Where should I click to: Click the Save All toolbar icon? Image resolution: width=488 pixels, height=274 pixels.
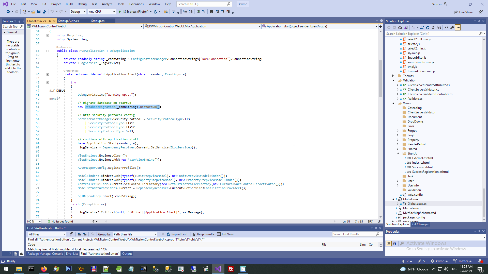coord(44,12)
